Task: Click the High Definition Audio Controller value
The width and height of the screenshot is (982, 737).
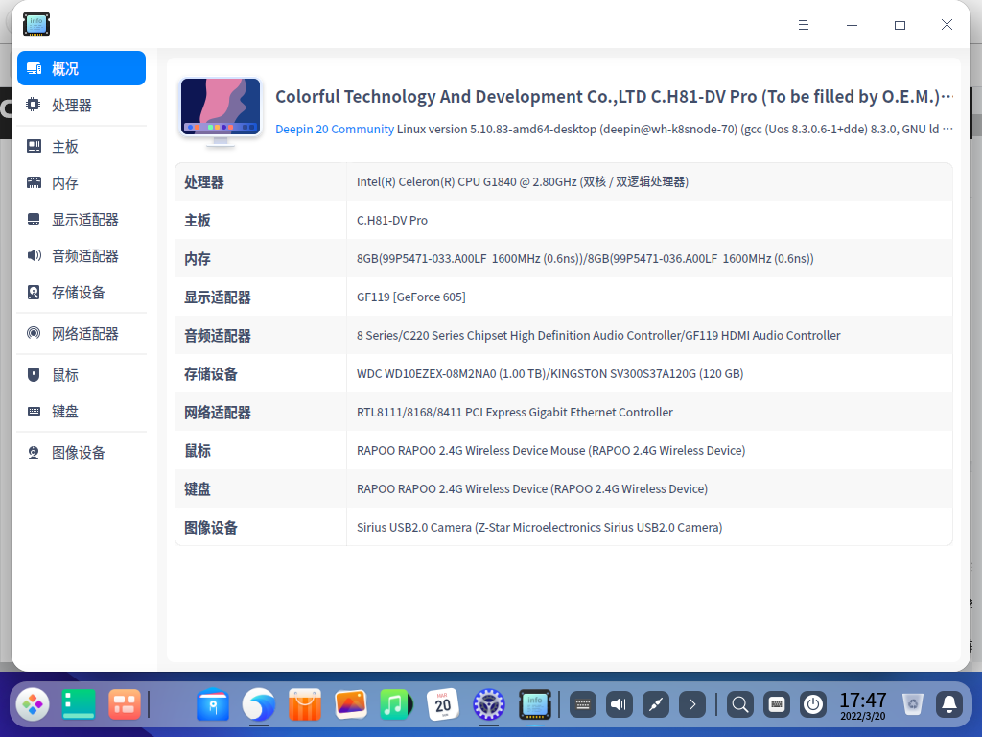Action: point(598,335)
